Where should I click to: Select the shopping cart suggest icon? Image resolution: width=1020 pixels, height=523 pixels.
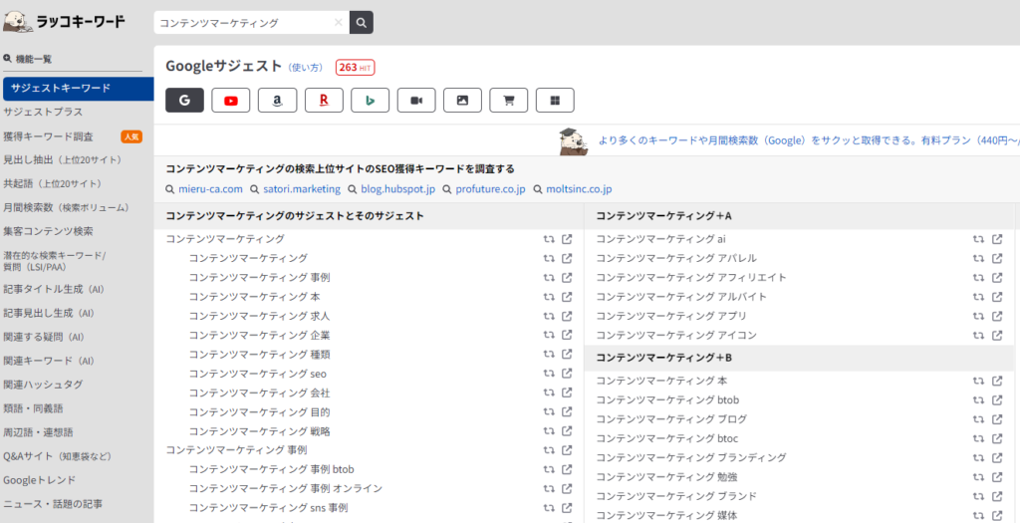click(509, 101)
